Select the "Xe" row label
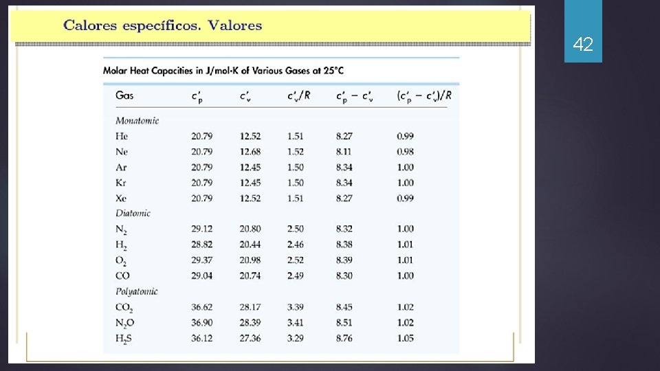660x371 pixels. pos(121,199)
